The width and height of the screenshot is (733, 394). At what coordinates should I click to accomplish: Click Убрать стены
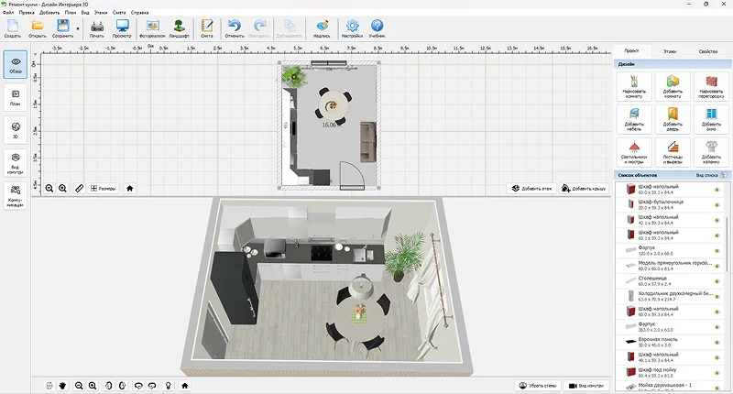click(x=538, y=386)
